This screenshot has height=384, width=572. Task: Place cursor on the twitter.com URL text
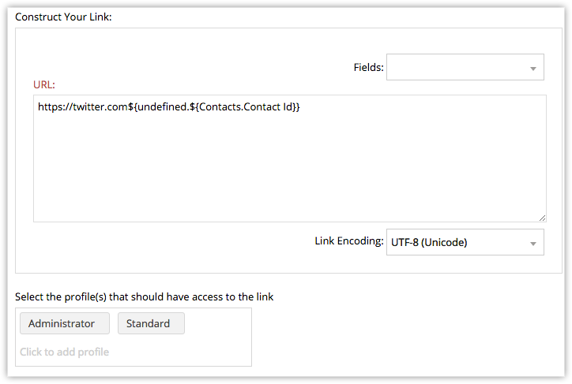(x=83, y=106)
